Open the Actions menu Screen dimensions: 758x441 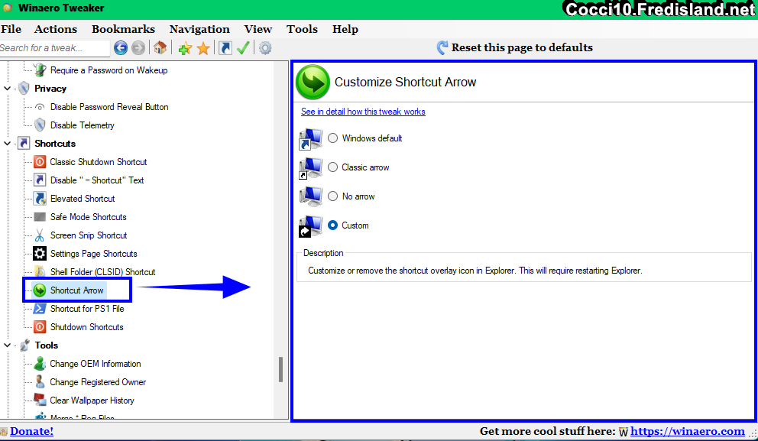click(56, 29)
